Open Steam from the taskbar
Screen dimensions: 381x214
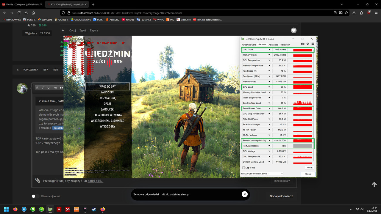94,209
